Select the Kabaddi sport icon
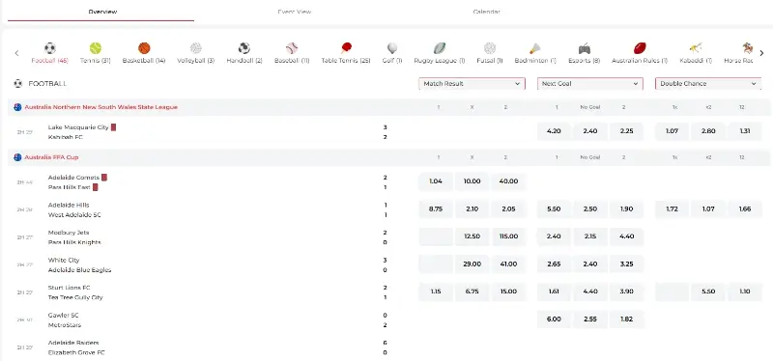This screenshot has height=361, width=773. coord(696,48)
